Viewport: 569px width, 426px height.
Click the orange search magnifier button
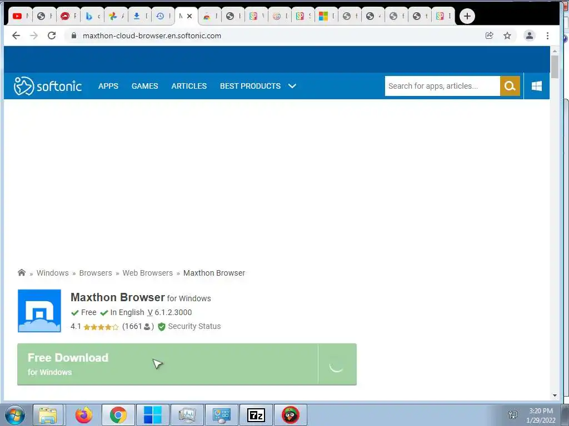510,86
